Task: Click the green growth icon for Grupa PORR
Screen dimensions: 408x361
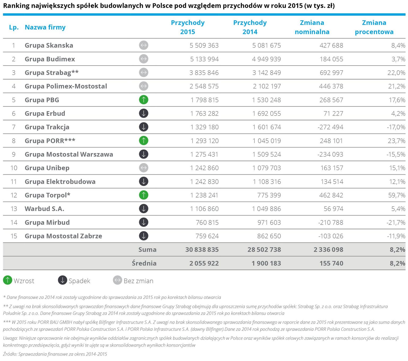Action: click(143, 141)
